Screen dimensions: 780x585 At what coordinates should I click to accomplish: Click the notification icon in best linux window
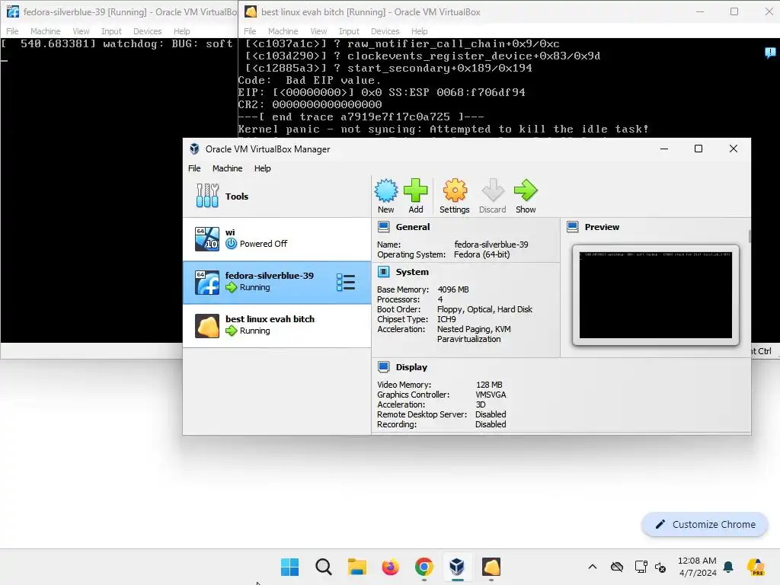tap(770, 53)
